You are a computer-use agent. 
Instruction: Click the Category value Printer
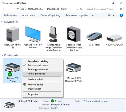[x=54, y=108]
